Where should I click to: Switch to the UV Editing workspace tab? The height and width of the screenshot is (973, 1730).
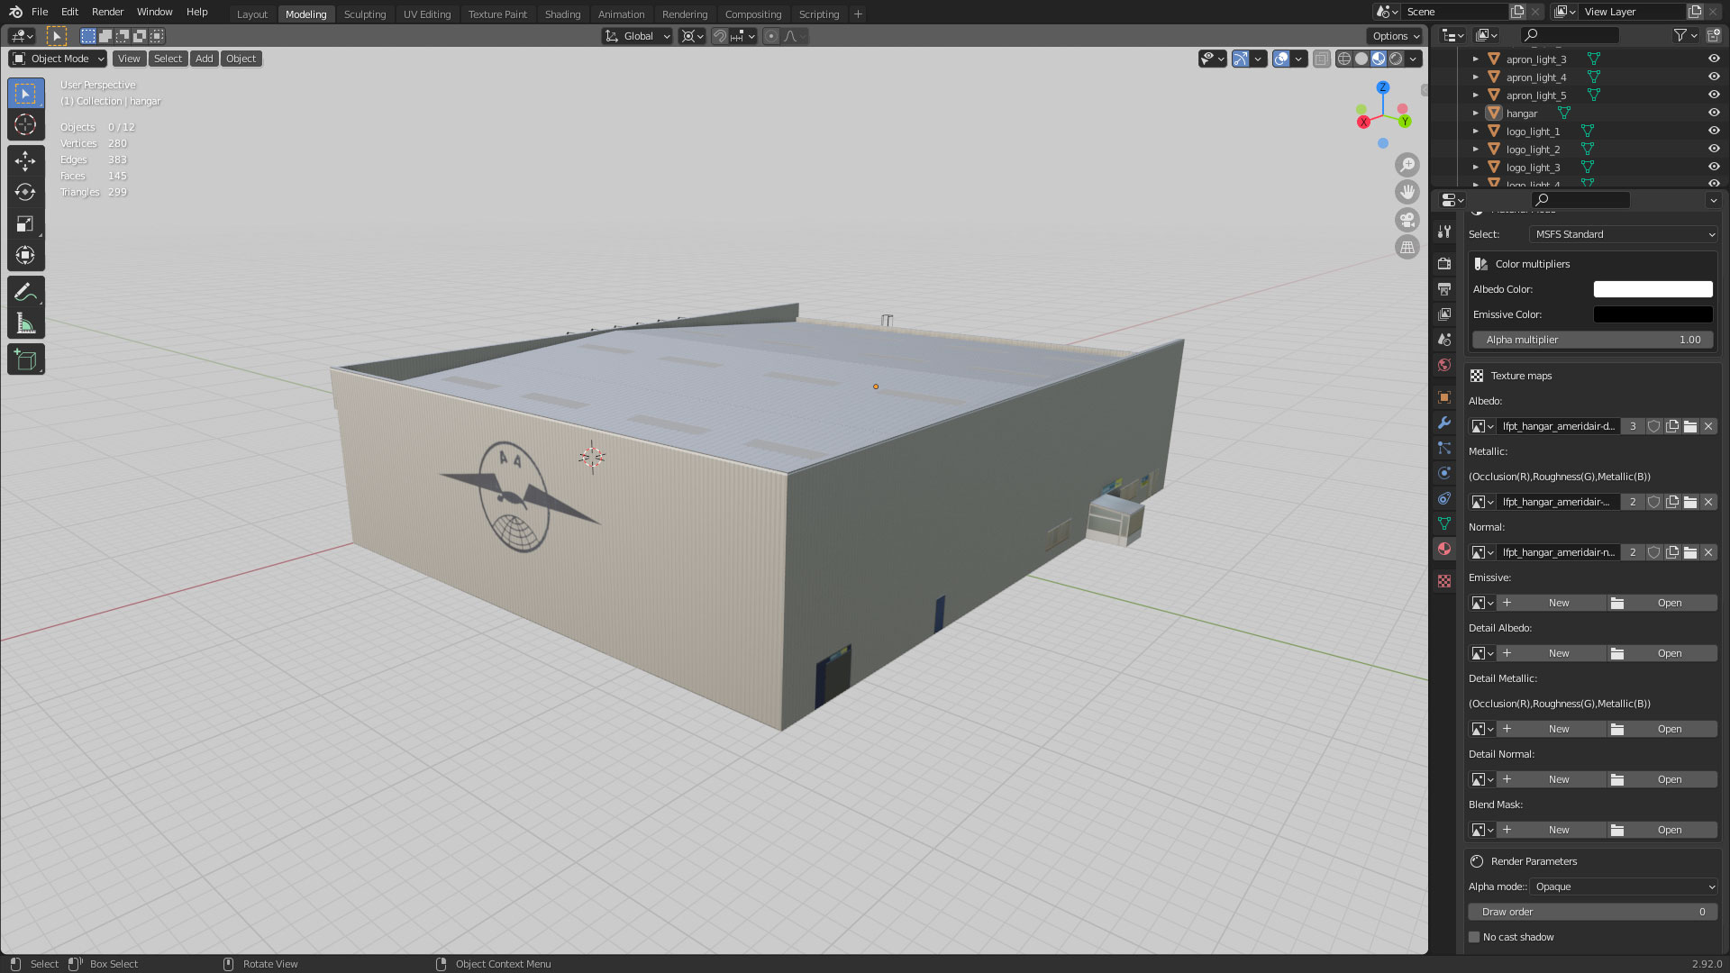point(426,14)
